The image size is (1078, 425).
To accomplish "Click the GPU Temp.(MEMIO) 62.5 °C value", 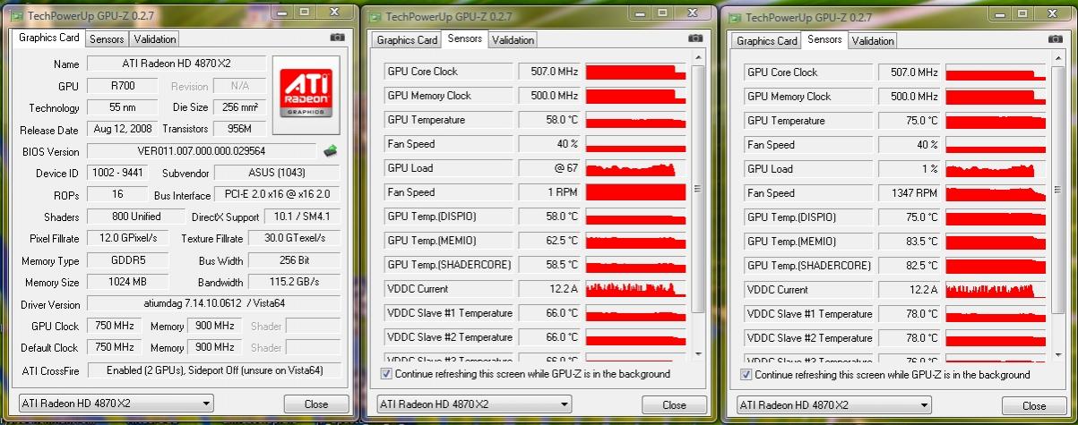I will click(x=549, y=241).
